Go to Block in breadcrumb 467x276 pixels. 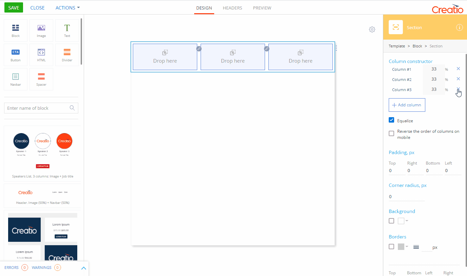click(x=417, y=46)
